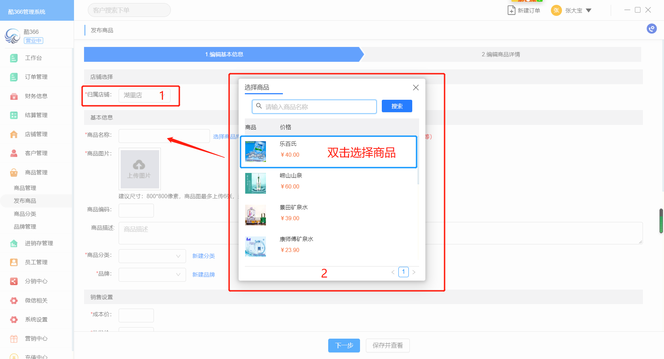Select 商品分类 in sidebar submenu
The width and height of the screenshot is (664, 359).
coord(25,214)
